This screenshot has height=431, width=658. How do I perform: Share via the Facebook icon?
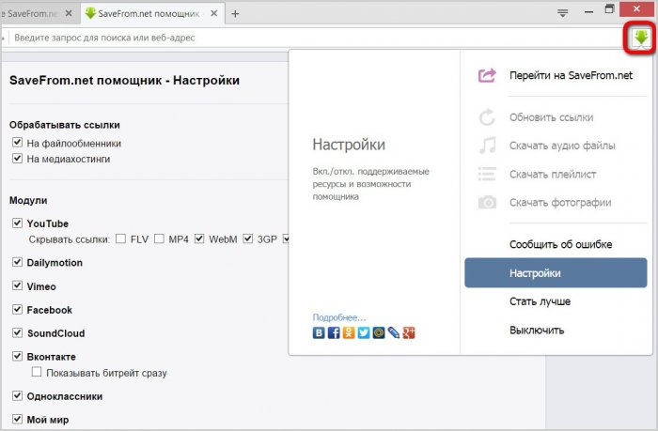coord(334,333)
